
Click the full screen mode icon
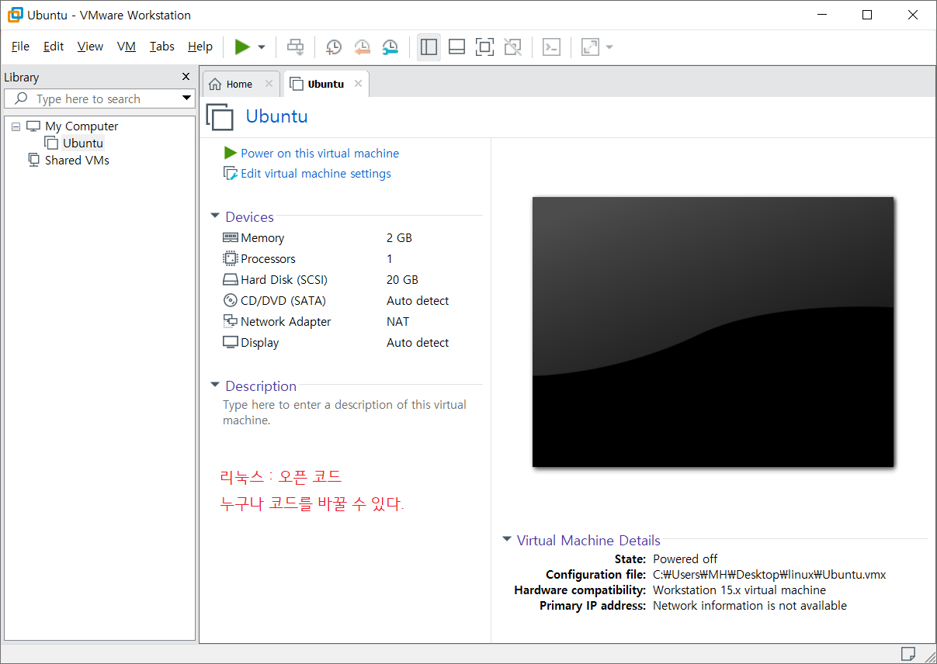point(484,47)
